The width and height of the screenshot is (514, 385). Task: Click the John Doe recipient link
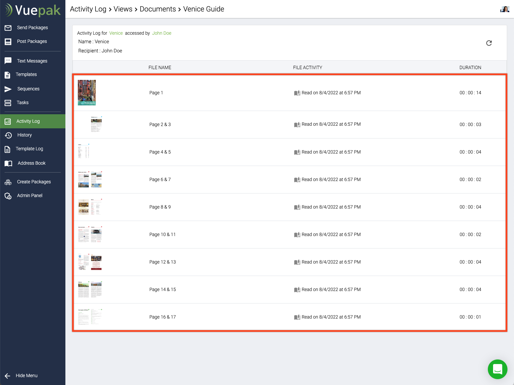[162, 33]
